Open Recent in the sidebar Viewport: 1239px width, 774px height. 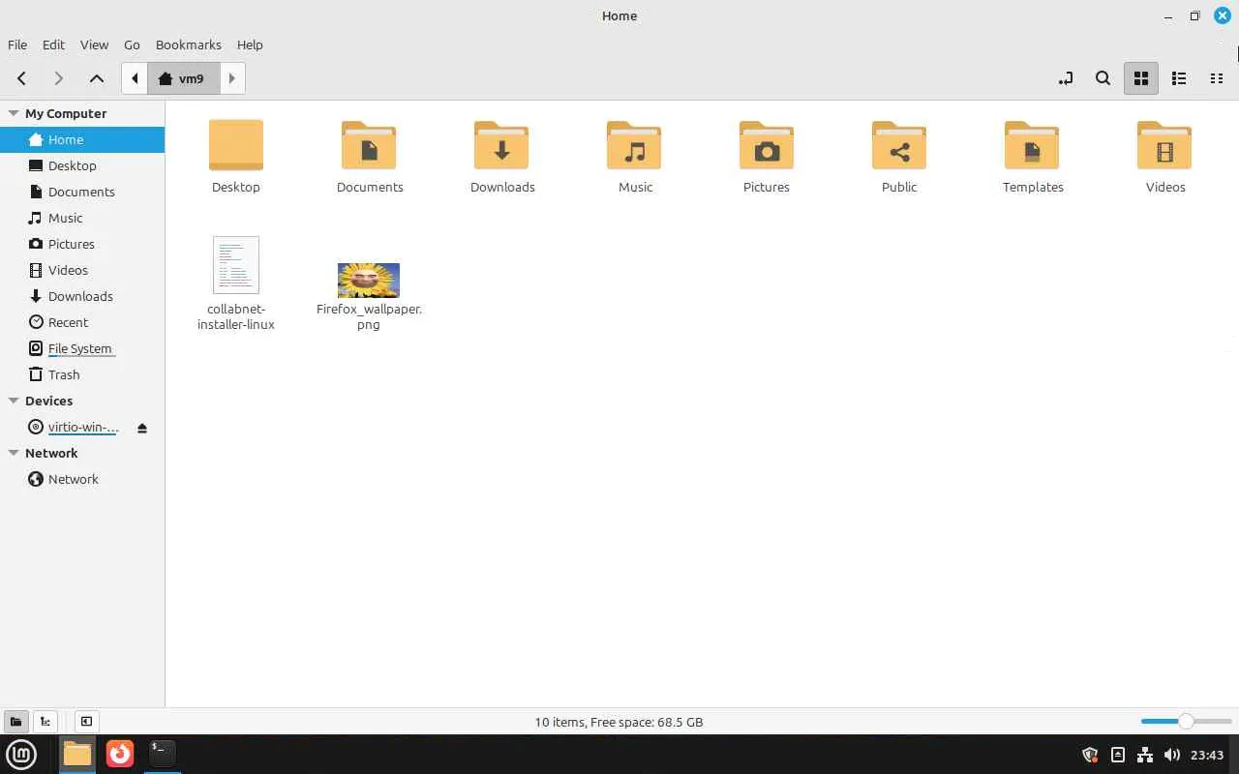tap(82, 322)
